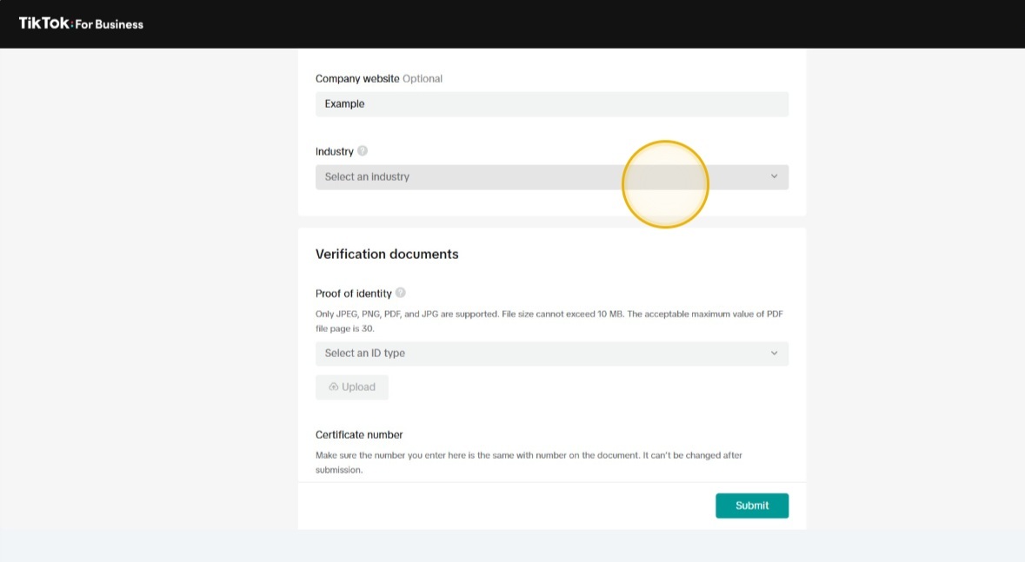
Task: Click the TikTok logo in the header
Action: pyautogui.click(x=44, y=23)
